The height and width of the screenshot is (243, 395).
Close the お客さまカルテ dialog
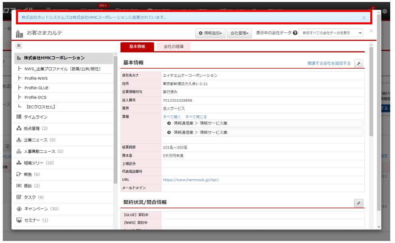click(371, 31)
